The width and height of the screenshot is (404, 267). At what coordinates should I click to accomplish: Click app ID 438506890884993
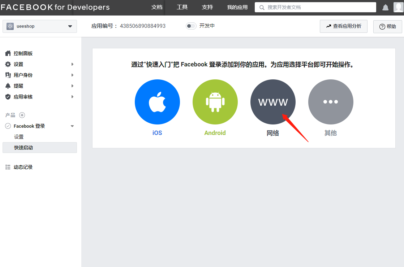click(x=143, y=26)
